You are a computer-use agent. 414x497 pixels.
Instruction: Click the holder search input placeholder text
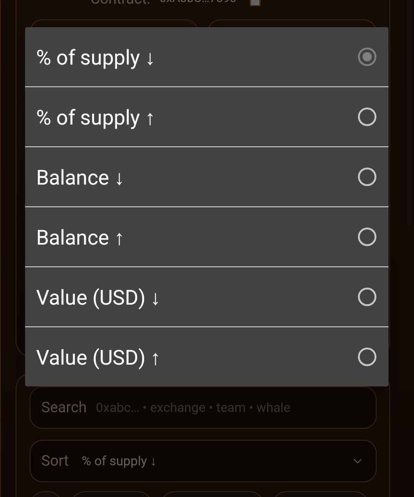pos(193,408)
